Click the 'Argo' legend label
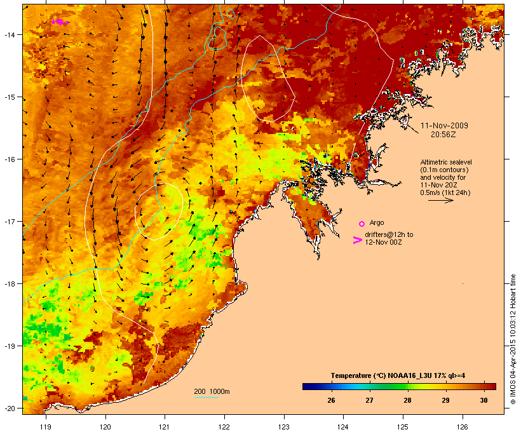Viewport: 521px width, 432px height. (377, 222)
